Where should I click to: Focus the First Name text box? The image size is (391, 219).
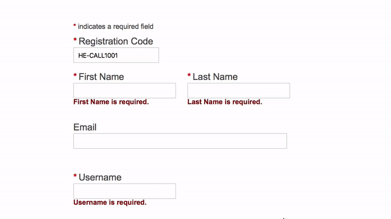pos(125,91)
